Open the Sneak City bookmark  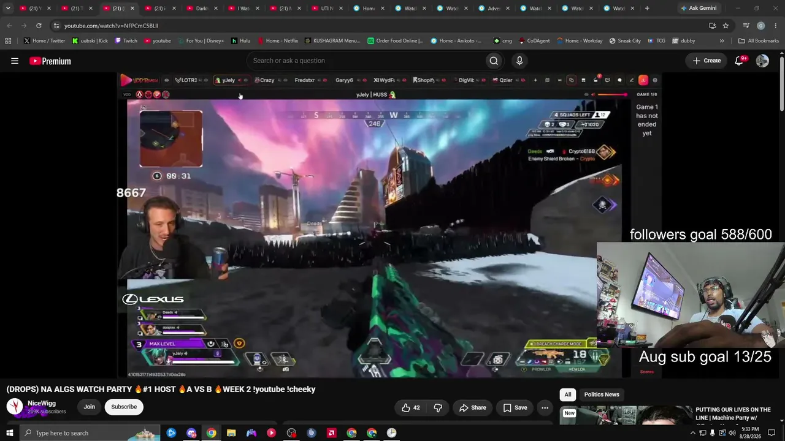[625, 41]
